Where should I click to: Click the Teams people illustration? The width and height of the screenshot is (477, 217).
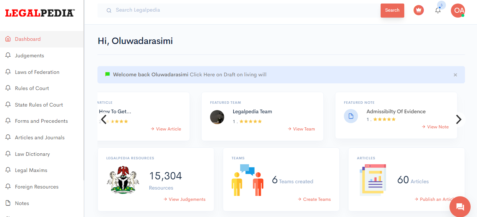[x=248, y=180]
